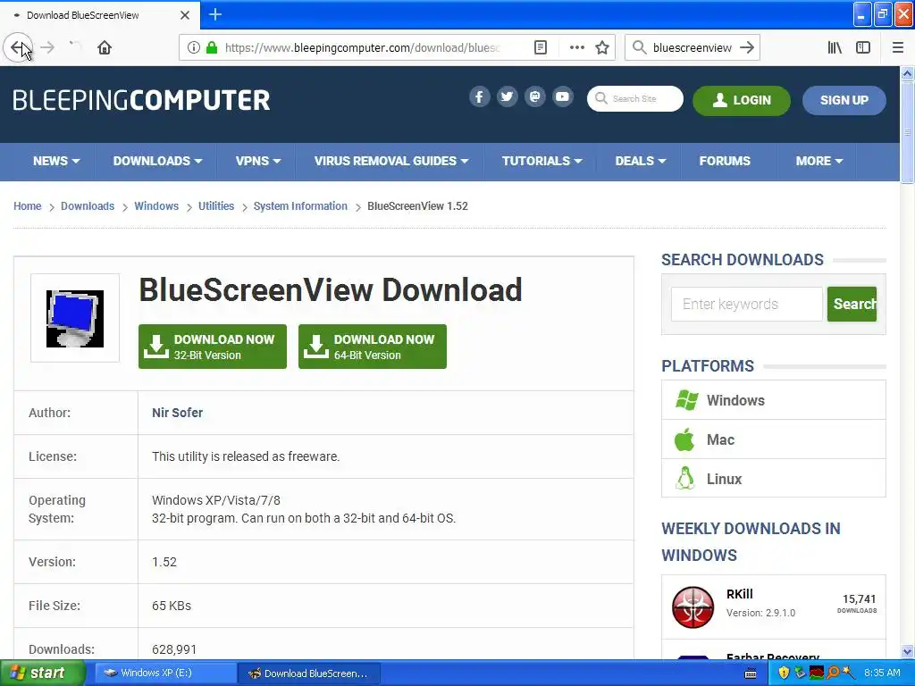Toggle reader view icon in address bar

tap(541, 47)
